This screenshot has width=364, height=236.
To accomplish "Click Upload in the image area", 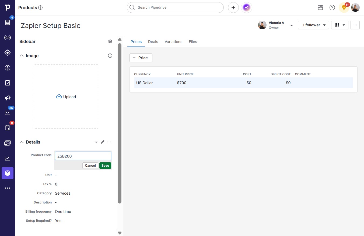I will point(66,97).
